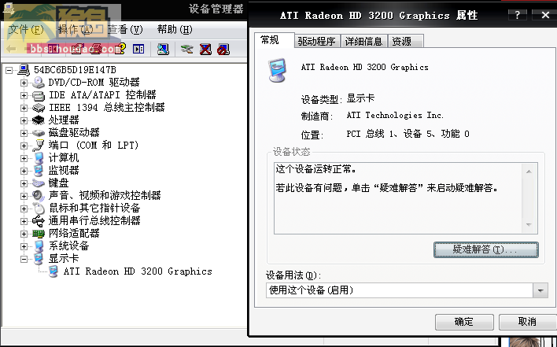
Task: Click the keyboard category icon
Action: click(39, 183)
